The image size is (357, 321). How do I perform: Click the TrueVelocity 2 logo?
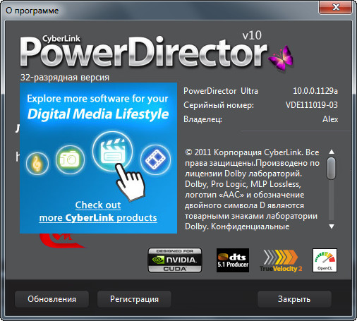(281, 260)
